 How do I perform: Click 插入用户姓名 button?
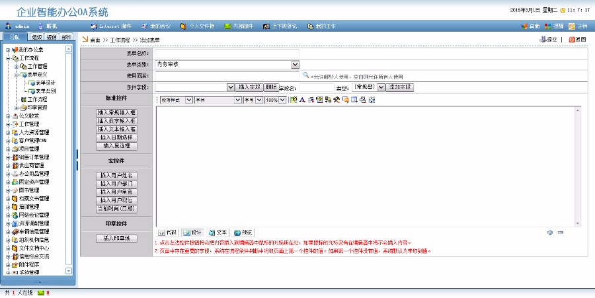(116, 176)
